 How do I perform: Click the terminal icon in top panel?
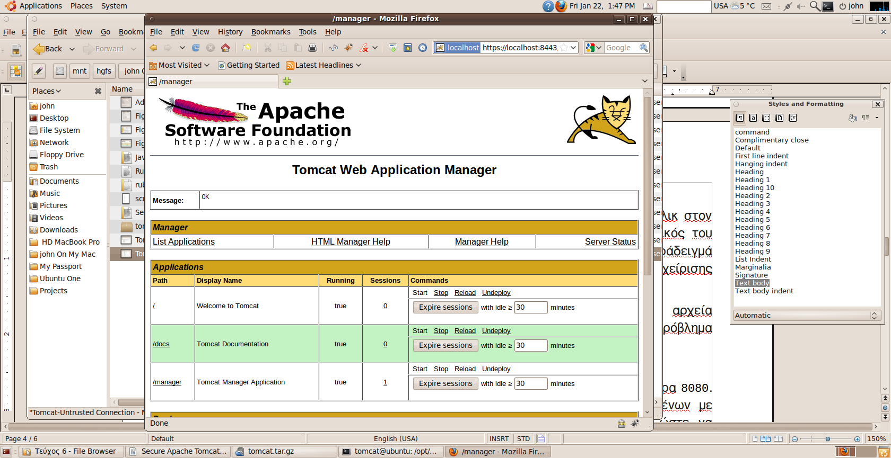(x=828, y=6)
